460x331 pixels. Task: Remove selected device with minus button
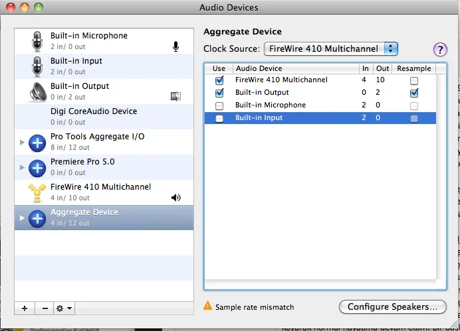[45, 308]
